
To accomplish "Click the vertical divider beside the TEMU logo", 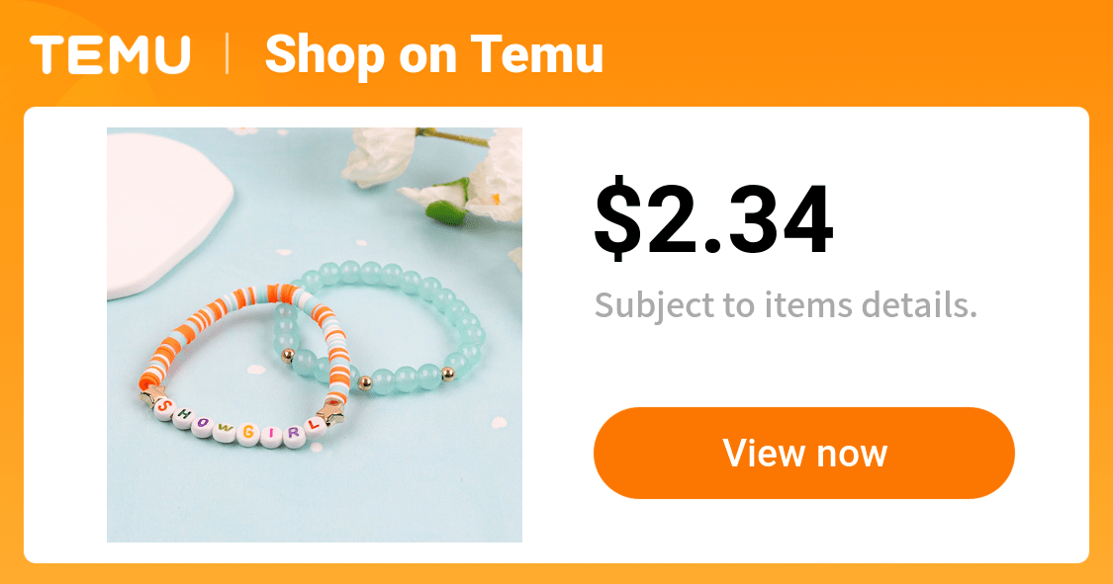I will point(228,54).
